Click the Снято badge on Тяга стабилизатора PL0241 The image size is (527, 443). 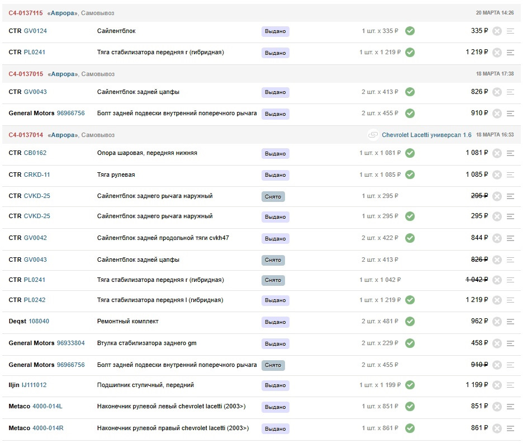pos(273,280)
